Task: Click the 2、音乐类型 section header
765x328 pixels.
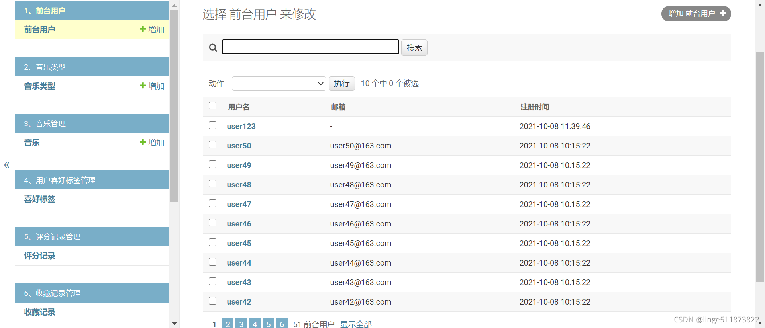Action: 92,67
